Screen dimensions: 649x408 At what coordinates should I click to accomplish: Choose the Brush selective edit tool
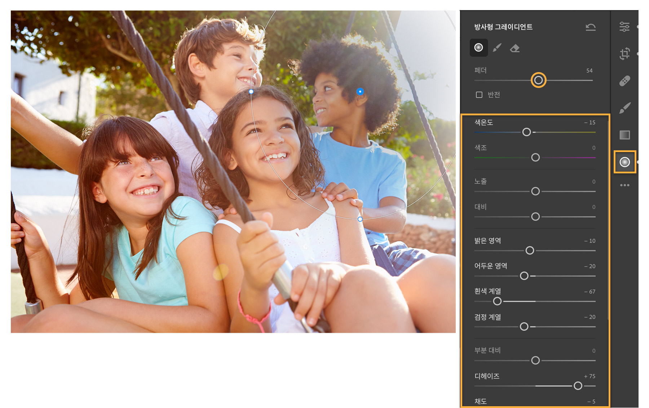624,108
